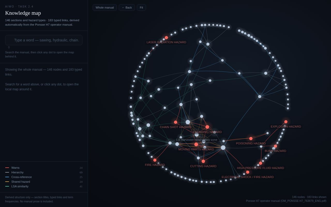Fit the map to view

141,8
